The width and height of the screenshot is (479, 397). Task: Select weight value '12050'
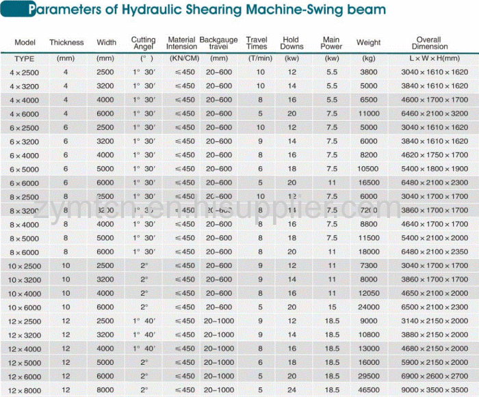tap(369, 293)
